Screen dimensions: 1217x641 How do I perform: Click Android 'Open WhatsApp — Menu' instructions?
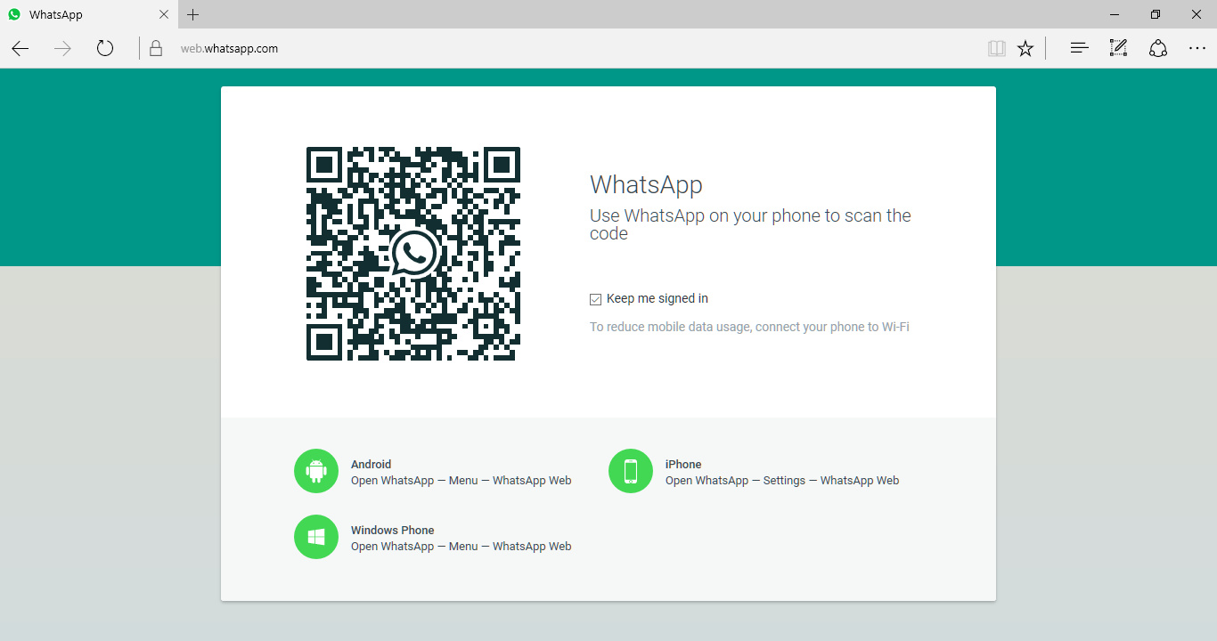(461, 480)
